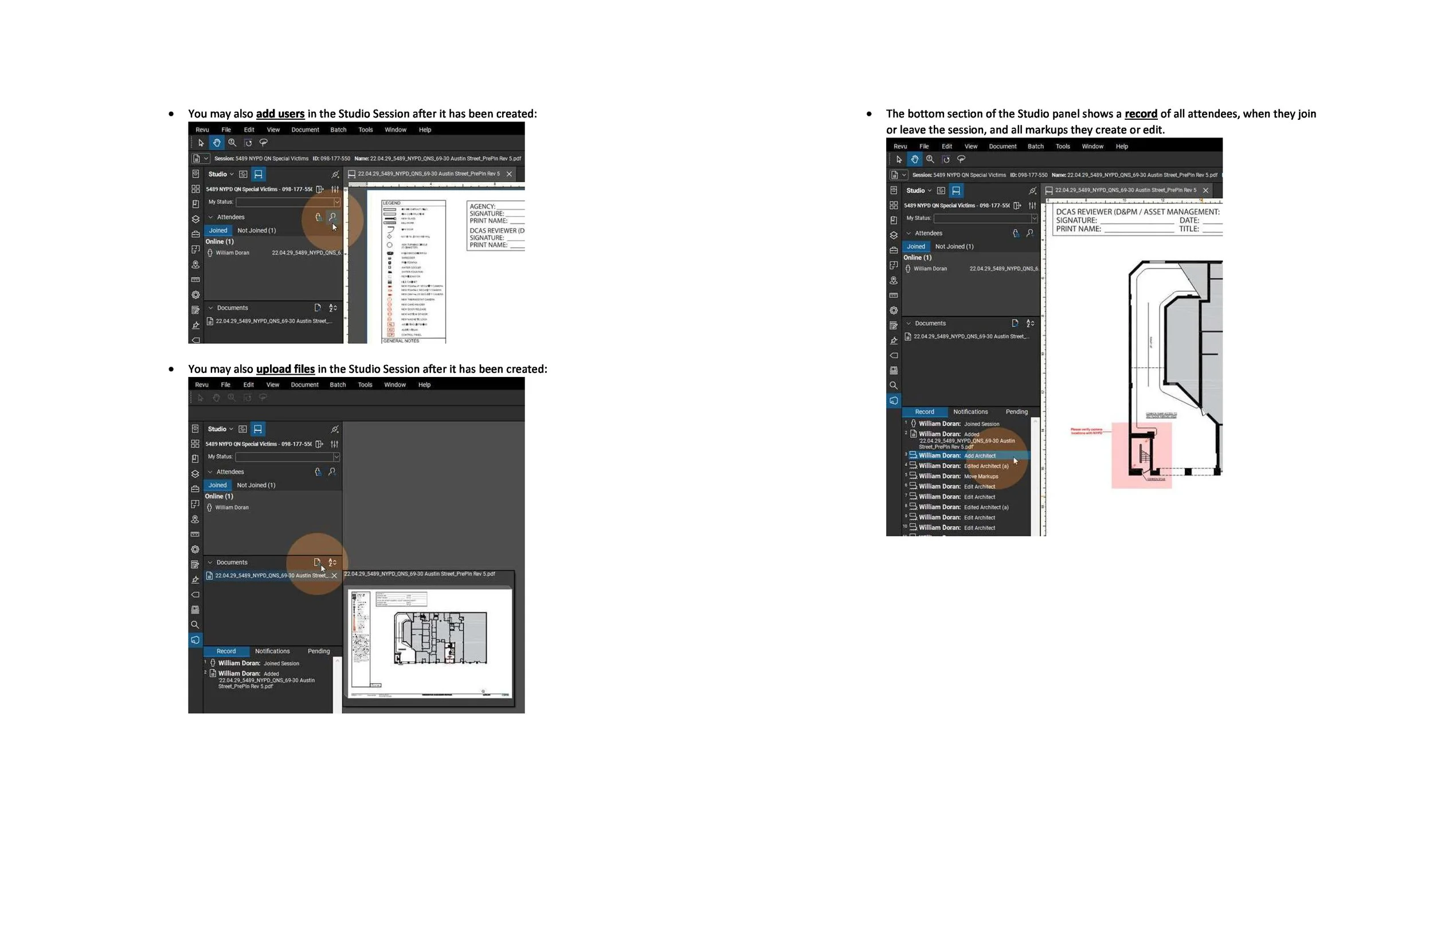Open the Revu menu in upload files screenshot
This screenshot has width=1433, height=927.
tap(202, 384)
